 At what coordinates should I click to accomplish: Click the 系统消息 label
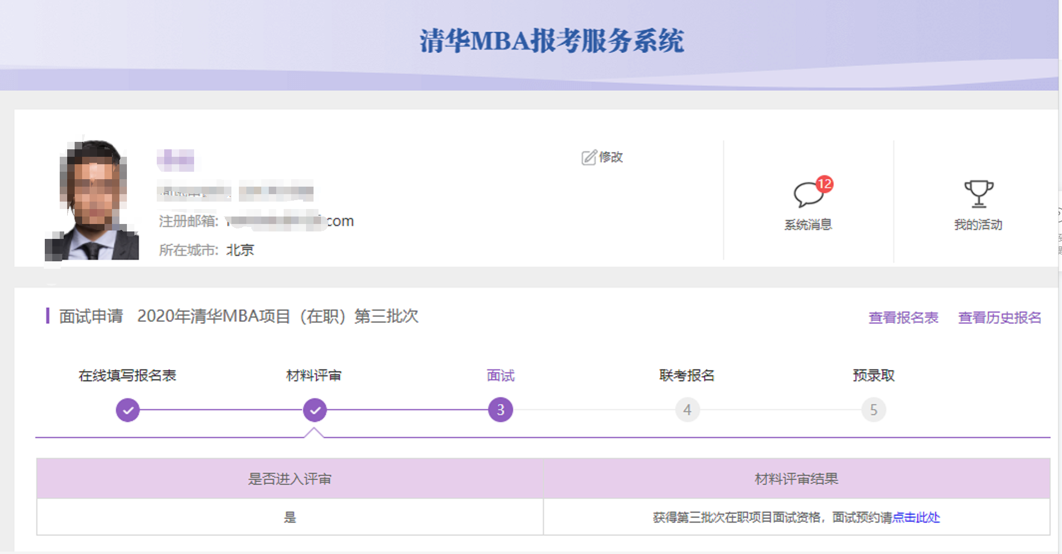[808, 224]
